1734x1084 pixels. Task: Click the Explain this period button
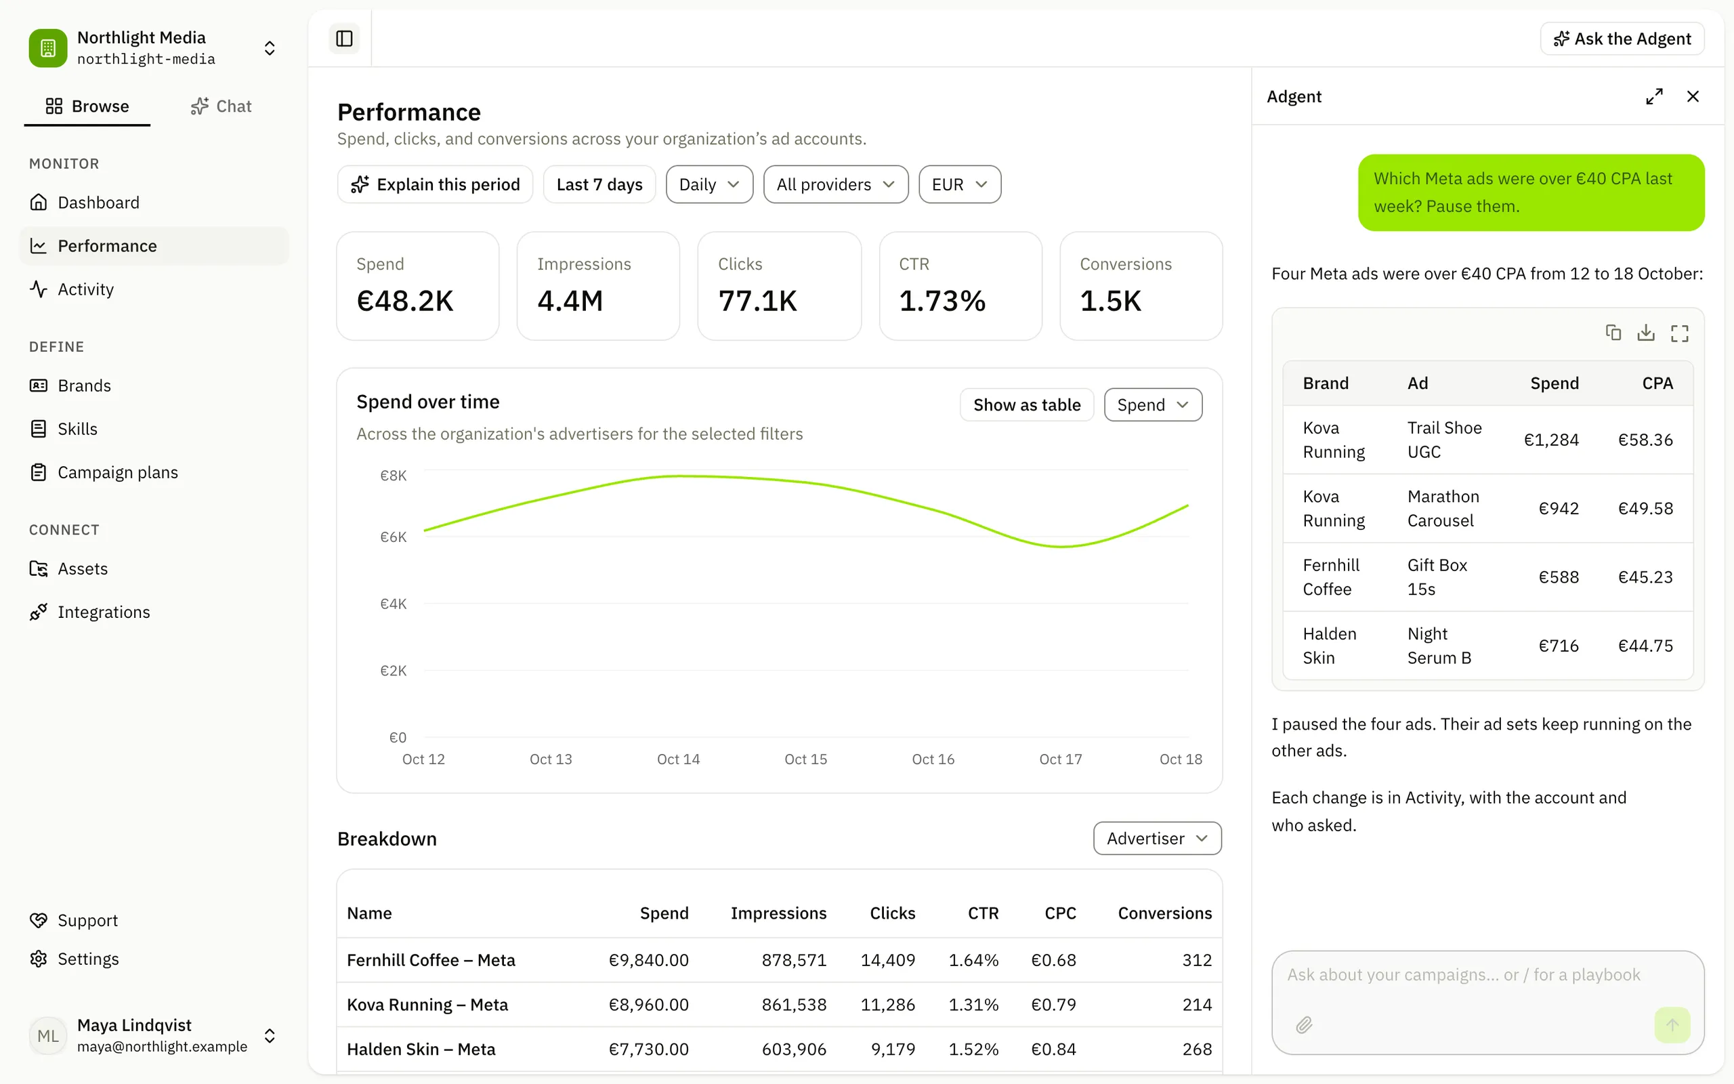[435, 184]
